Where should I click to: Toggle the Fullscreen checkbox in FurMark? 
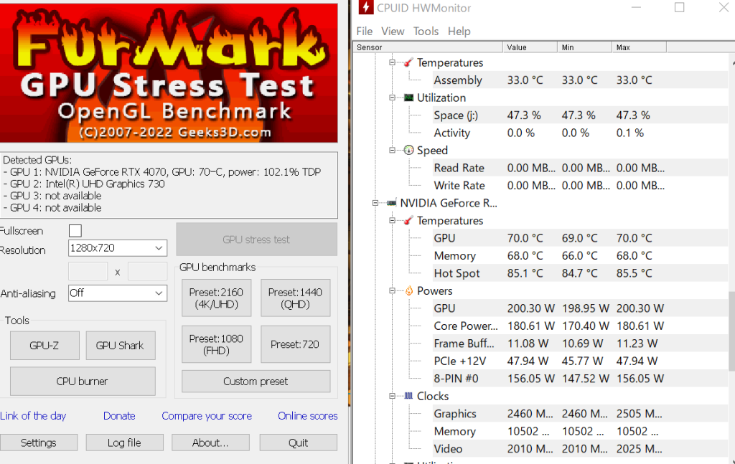pos(75,231)
